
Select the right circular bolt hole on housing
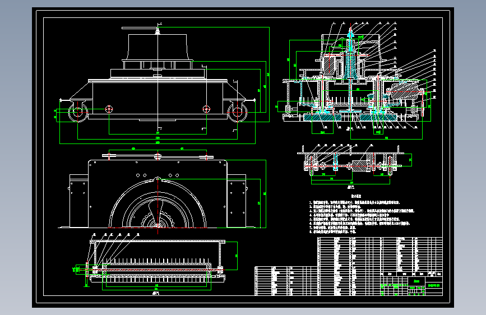[x=206, y=109]
